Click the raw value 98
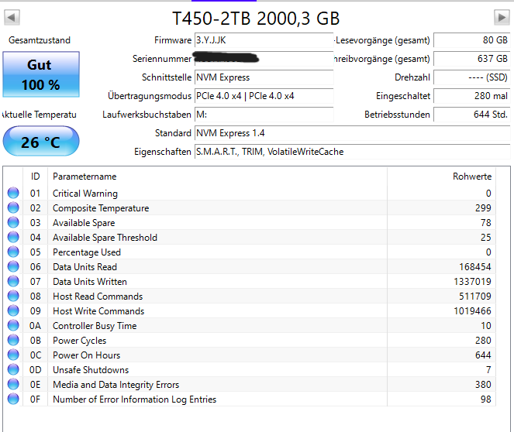Image resolution: width=514 pixels, height=432 pixels. 486,399
